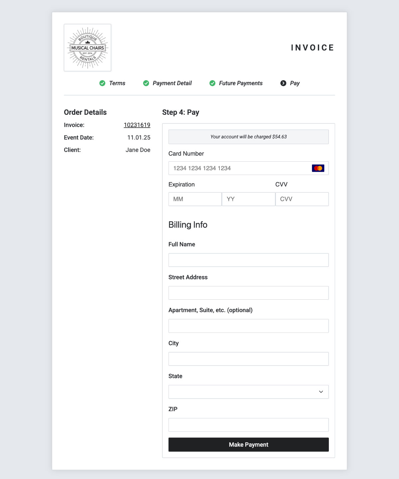Click the MM expiration month field
The height and width of the screenshot is (479, 399).
(195, 199)
